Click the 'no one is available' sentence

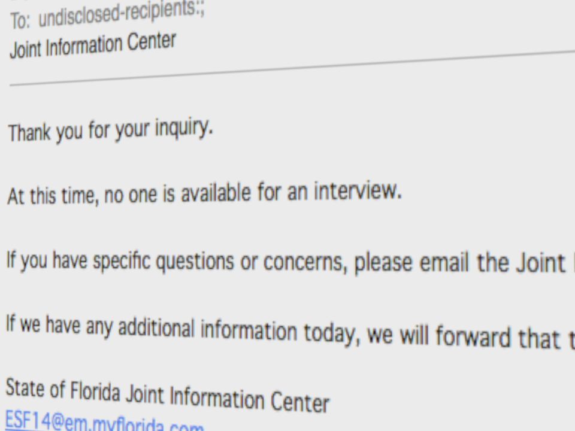pyautogui.click(x=204, y=193)
